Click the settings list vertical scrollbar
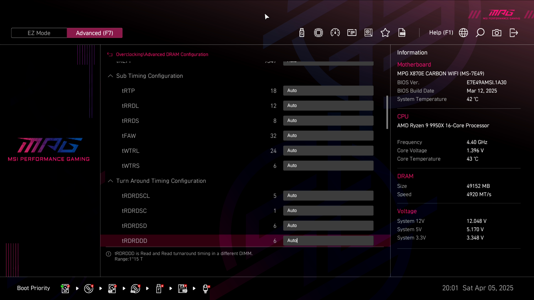The height and width of the screenshot is (300, 534). point(387,112)
